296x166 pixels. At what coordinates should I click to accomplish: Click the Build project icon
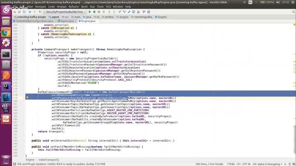(40, 12)
